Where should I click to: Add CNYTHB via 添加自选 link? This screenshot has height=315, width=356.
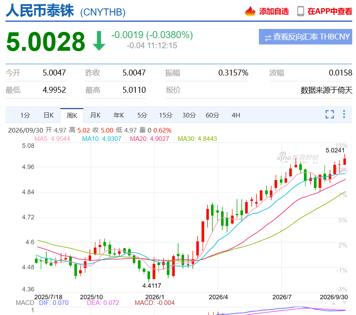click(x=274, y=11)
